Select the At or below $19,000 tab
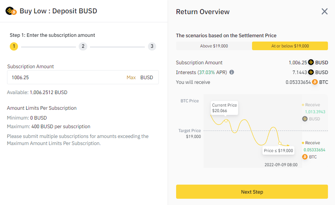Screen dimensions: 335x205 pos(290,46)
